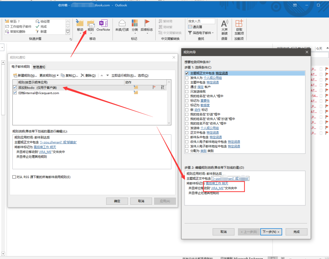Click quick step Done (完成)
Image resolution: width=329 pixels, height=259 pixels.
tap(41, 26)
